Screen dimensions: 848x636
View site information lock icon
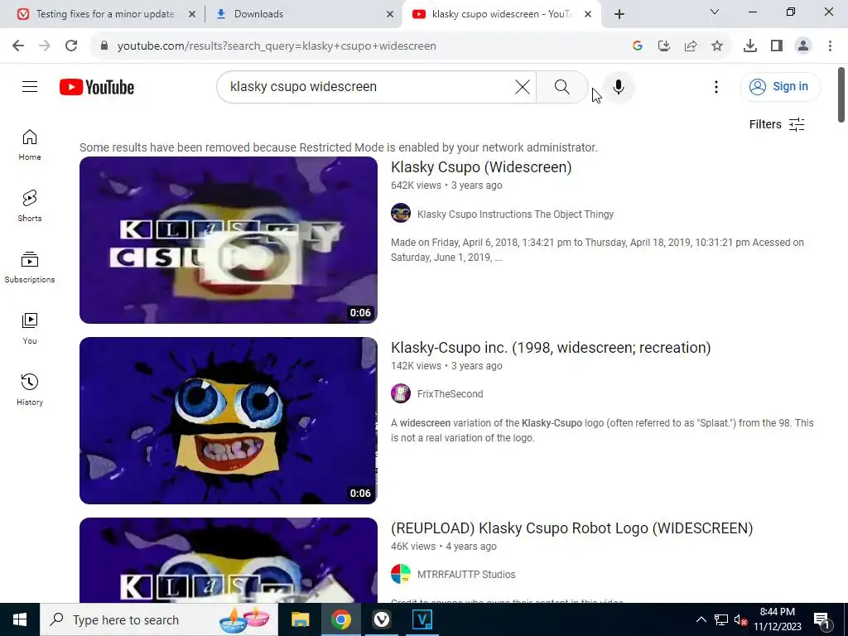tap(104, 46)
